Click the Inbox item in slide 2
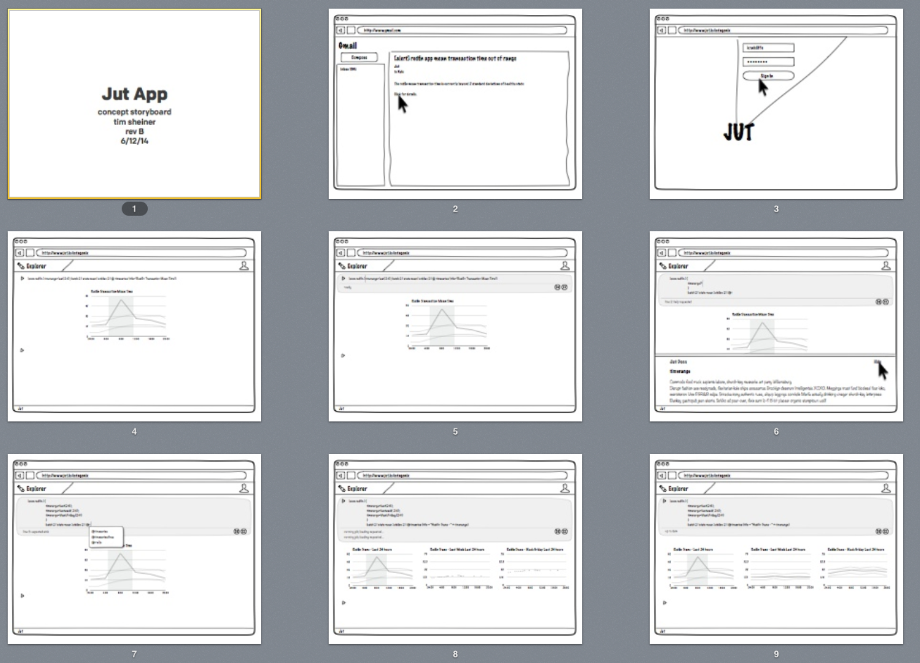Screen dimensions: 920x663 348,69
